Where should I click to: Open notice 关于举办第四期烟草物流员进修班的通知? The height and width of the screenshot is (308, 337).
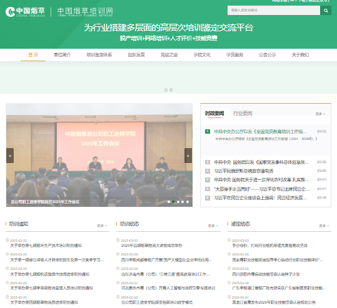tap(44, 302)
